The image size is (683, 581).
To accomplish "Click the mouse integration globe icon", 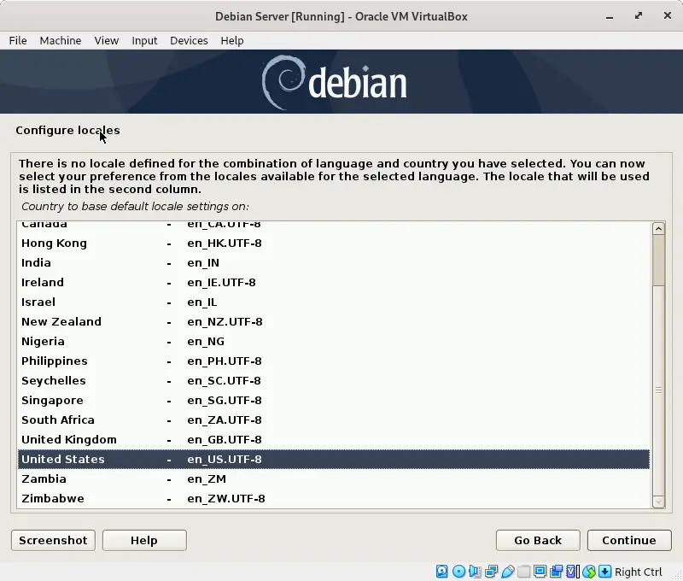I will tap(589, 571).
